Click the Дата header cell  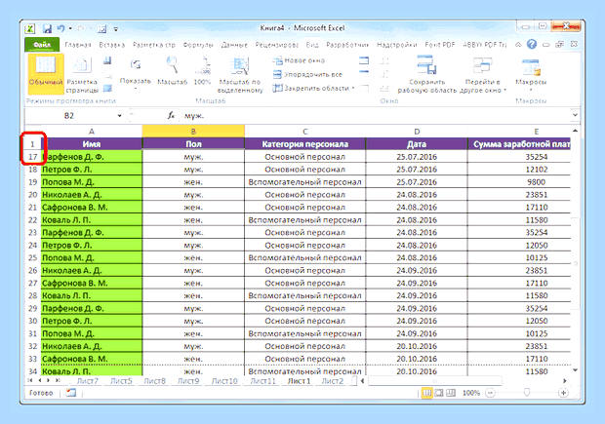coord(417,144)
